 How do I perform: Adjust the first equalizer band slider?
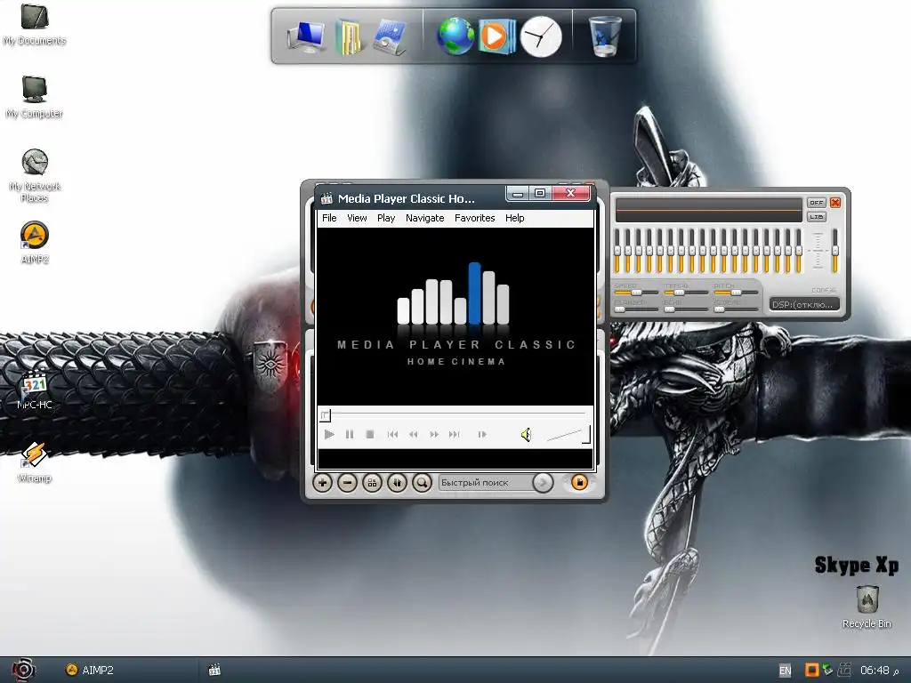click(617, 251)
